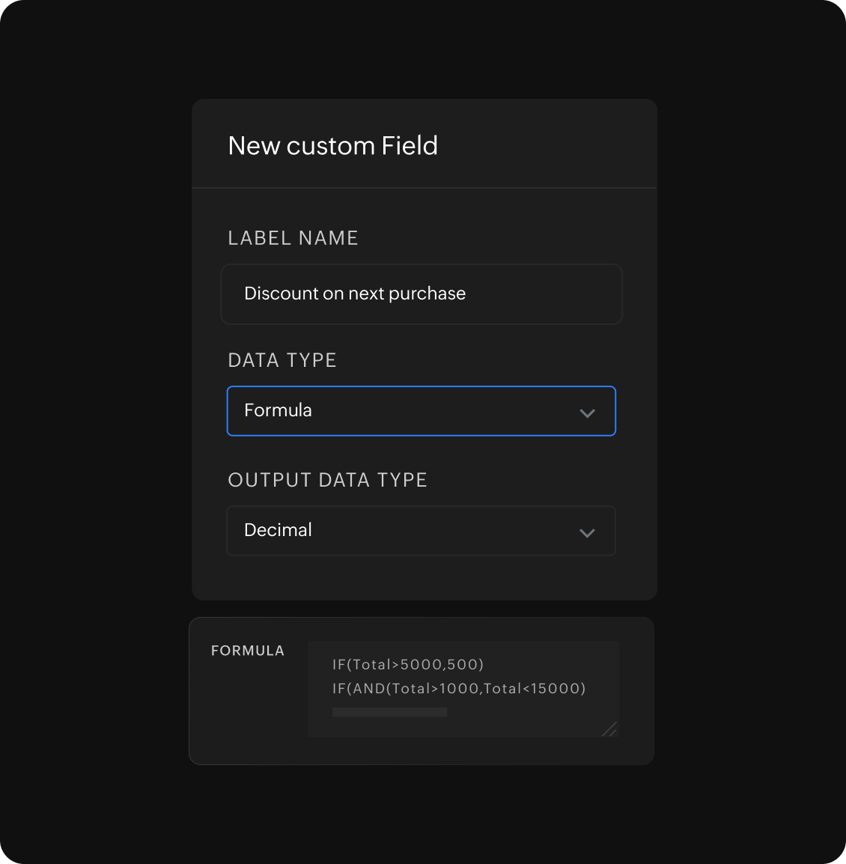
Task: Click the formula box resize handle
Action: tap(610, 729)
